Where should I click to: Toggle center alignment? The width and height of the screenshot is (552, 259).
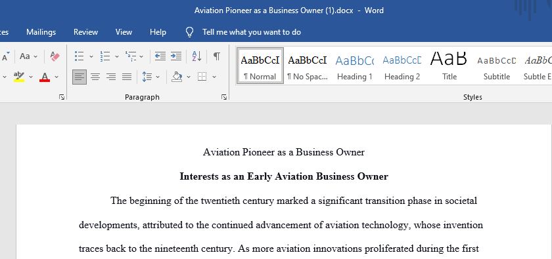pos(95,77)
